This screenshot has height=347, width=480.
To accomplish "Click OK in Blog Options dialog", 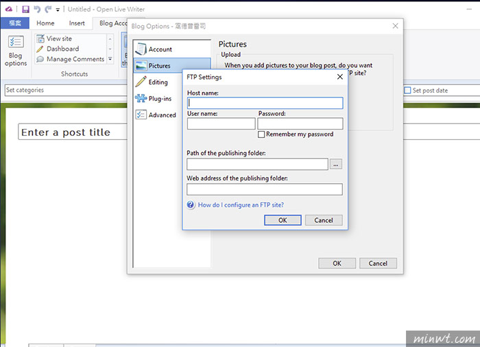I will (337, 263).
